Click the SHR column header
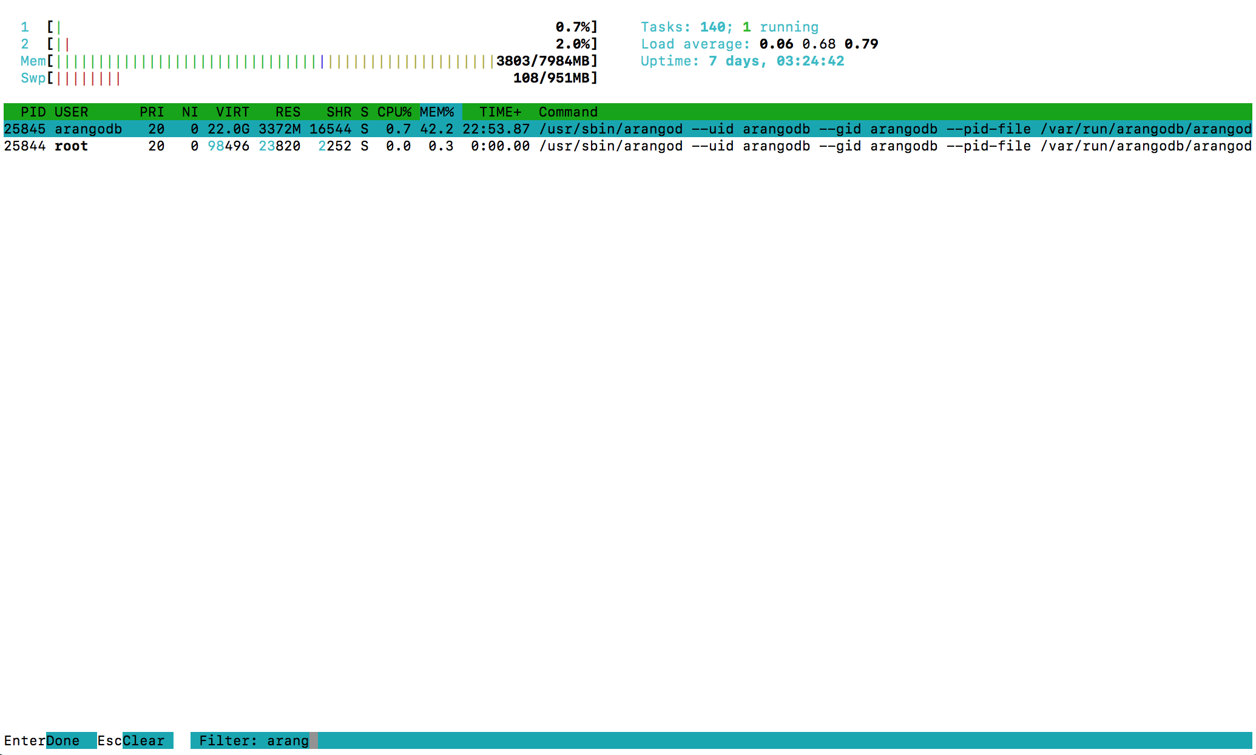This screenshot has height=755, width=1256. (339, 112)
